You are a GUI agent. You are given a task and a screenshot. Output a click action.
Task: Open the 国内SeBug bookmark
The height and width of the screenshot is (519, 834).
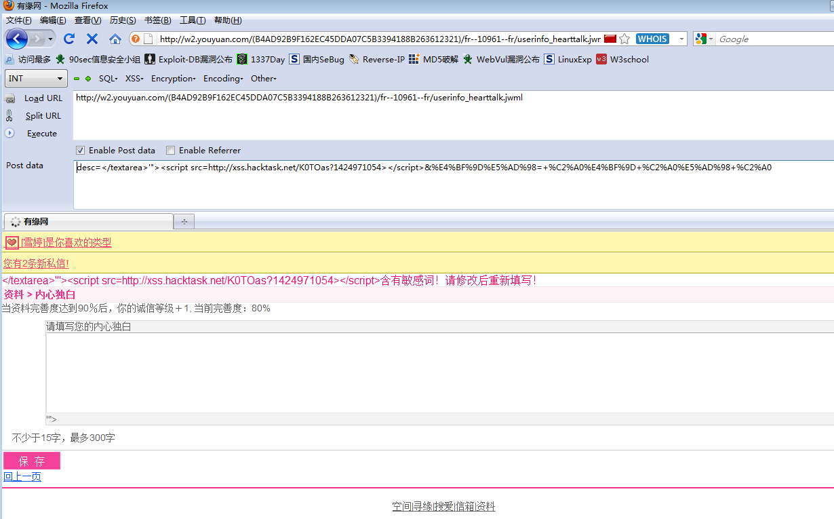pos(317,59)
